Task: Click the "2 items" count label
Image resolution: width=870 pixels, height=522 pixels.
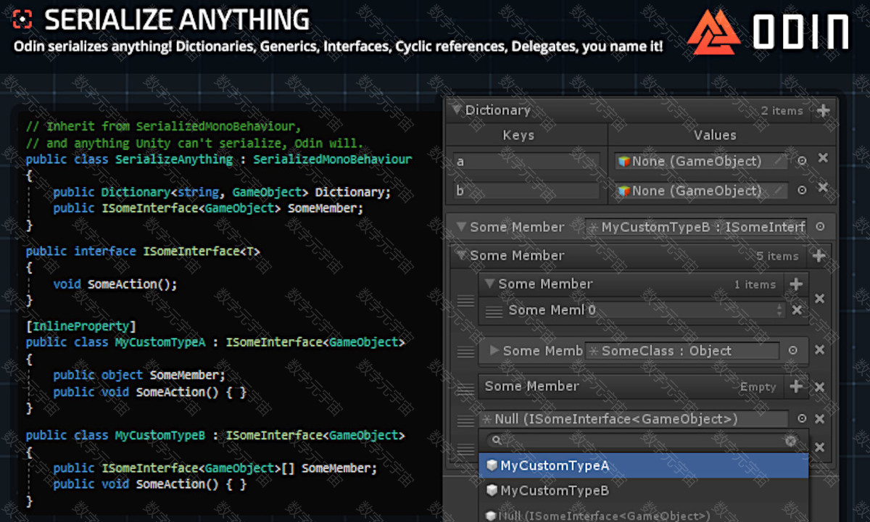Action: pyautogui.click(x=782, y=111)
